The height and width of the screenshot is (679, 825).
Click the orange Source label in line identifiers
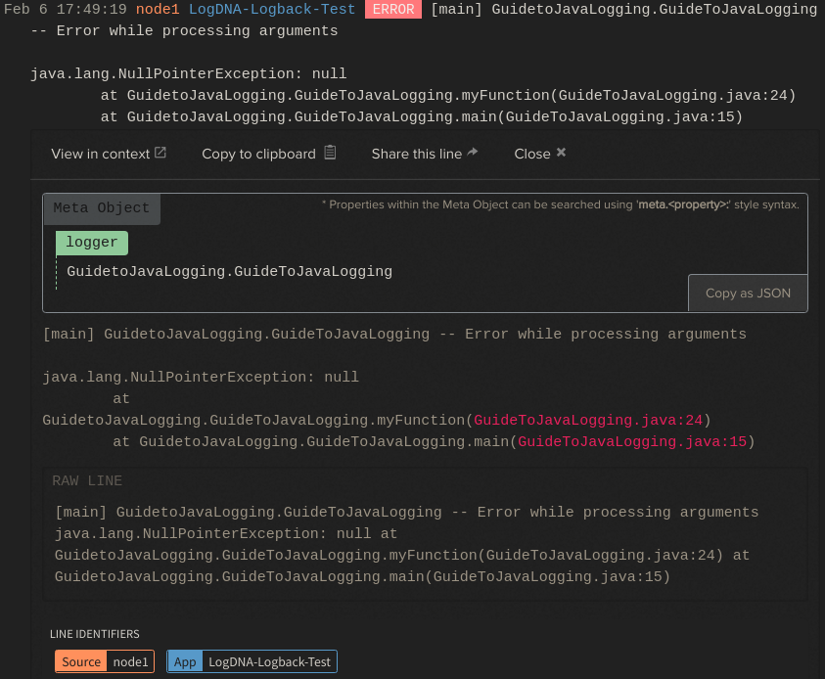[x=81, y=661]
